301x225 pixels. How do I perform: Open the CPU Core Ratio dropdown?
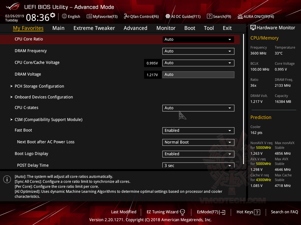(198, 40)
